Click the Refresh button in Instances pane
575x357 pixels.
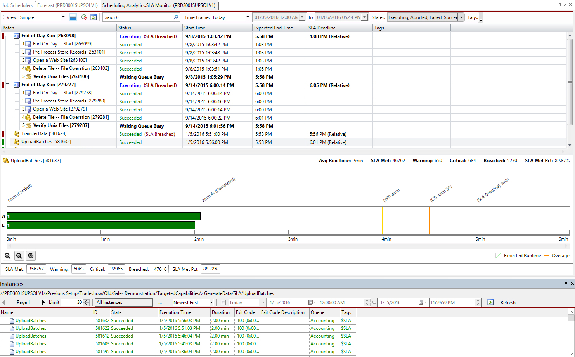coord(508,302)
